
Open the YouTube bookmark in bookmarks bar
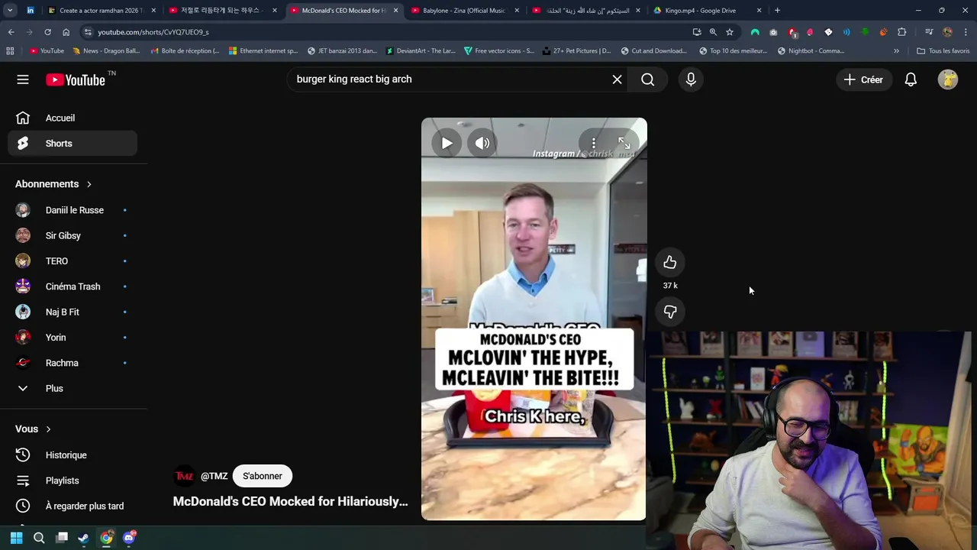point(47,51)
